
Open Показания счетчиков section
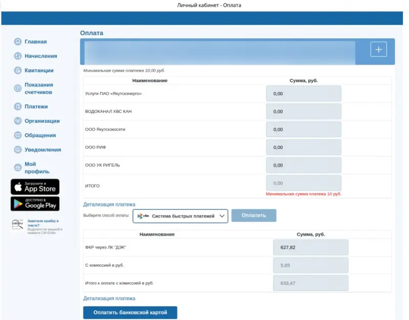(x=39, y=88)
